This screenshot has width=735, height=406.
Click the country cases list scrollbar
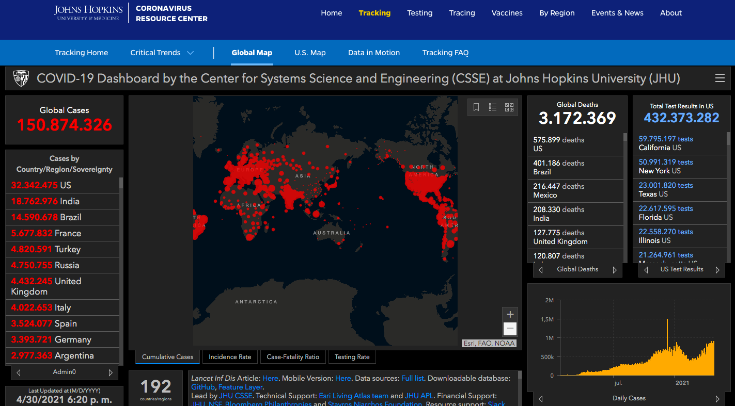[121, 184]
